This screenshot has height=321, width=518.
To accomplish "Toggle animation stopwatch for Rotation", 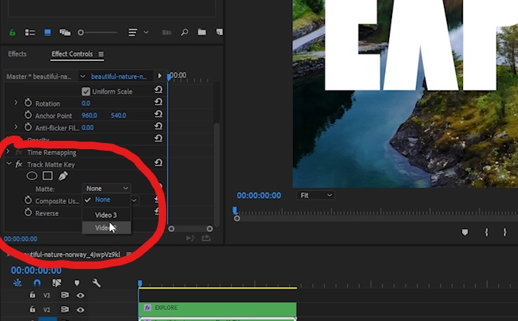I will pos(28,102).
